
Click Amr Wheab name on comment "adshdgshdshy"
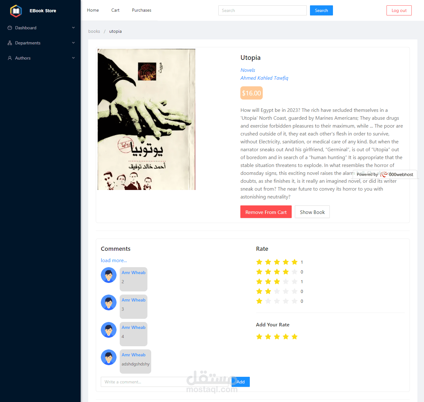click(x=134, y=355)
